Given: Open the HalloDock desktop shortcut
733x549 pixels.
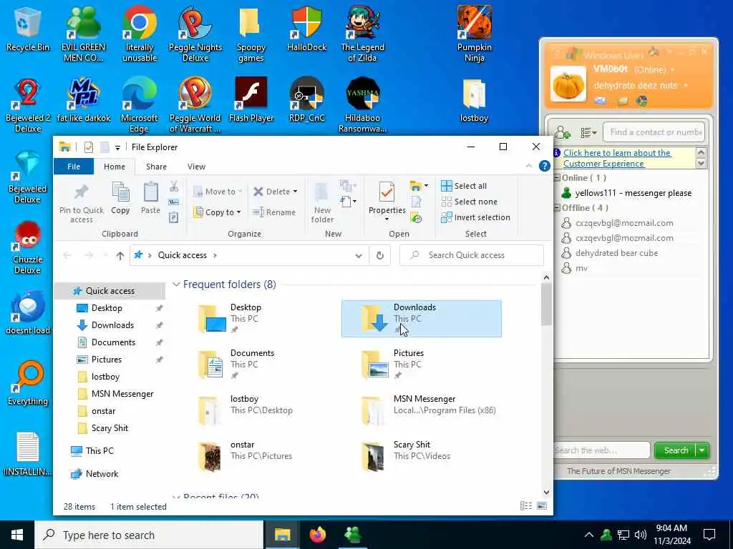Looking at the screenshot, I should coord(306,29).
